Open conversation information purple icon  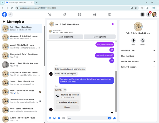113,24
